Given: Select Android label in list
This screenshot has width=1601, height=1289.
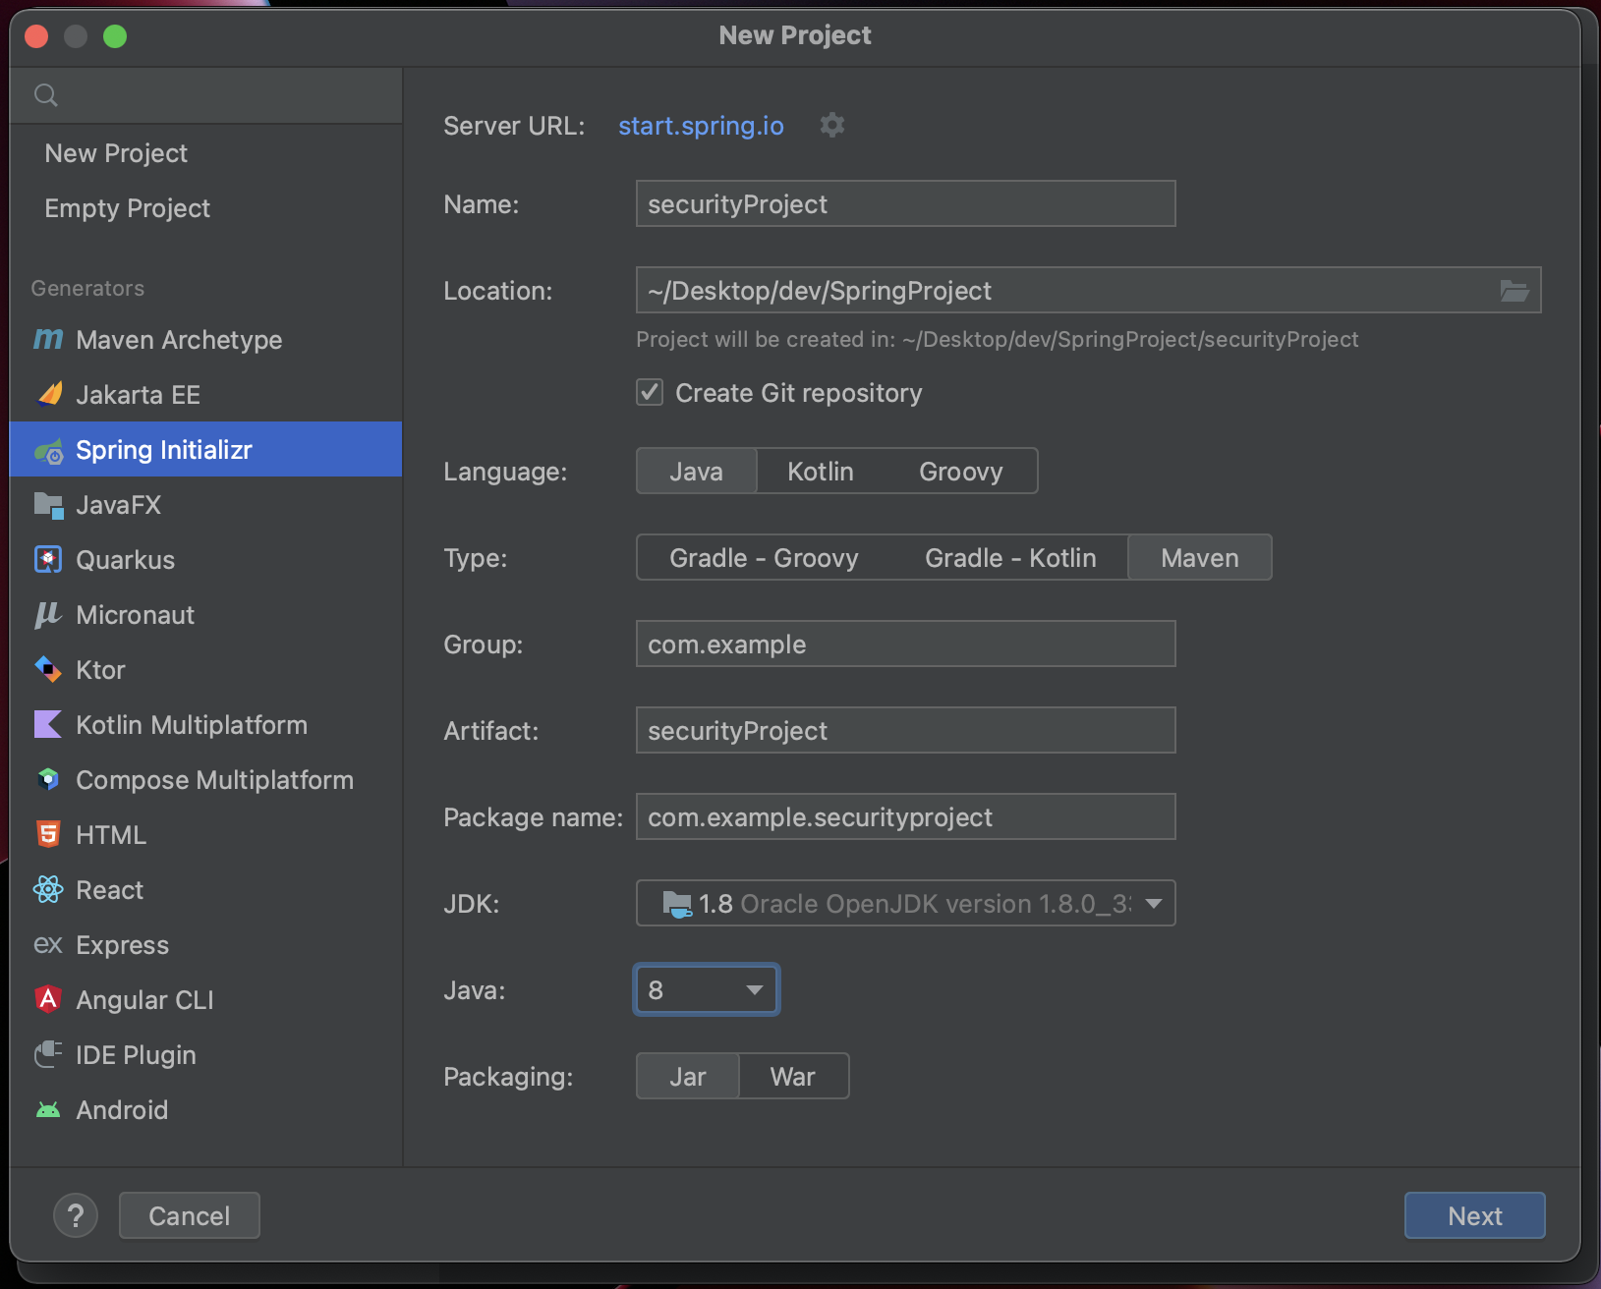Looking at the screenshot, I should tap(123, 1110).
